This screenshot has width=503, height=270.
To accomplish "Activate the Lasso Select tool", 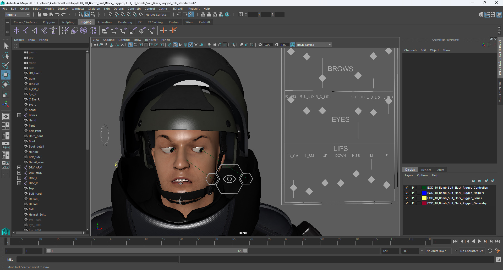I will pyautogui.click(x=6, y=55).
